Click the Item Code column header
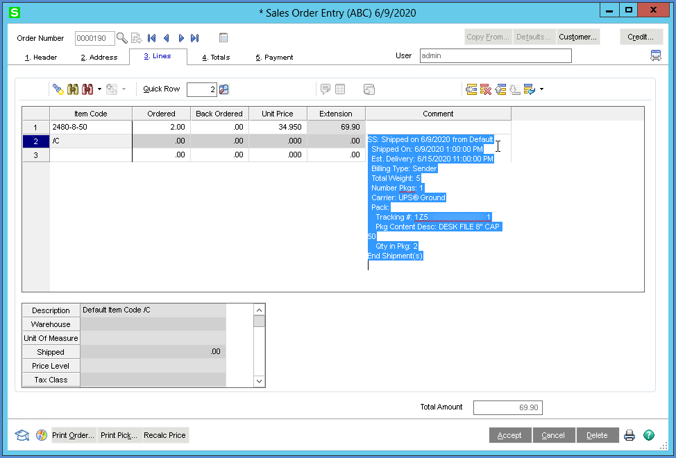The width and height of the screenshot is (676, 458). [91, 114]
